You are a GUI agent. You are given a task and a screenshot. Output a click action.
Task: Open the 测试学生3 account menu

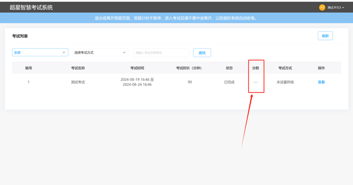point(336,7)
